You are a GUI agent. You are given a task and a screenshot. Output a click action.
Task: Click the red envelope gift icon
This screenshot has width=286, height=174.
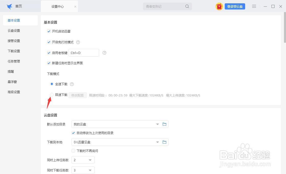coord(219,6)
